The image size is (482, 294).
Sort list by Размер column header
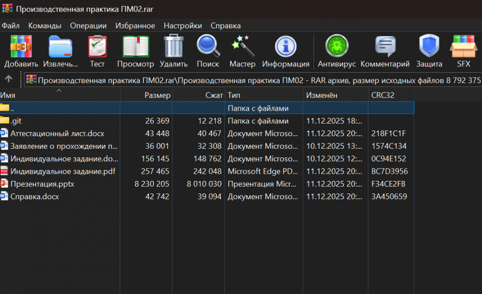tap(157, 95)
